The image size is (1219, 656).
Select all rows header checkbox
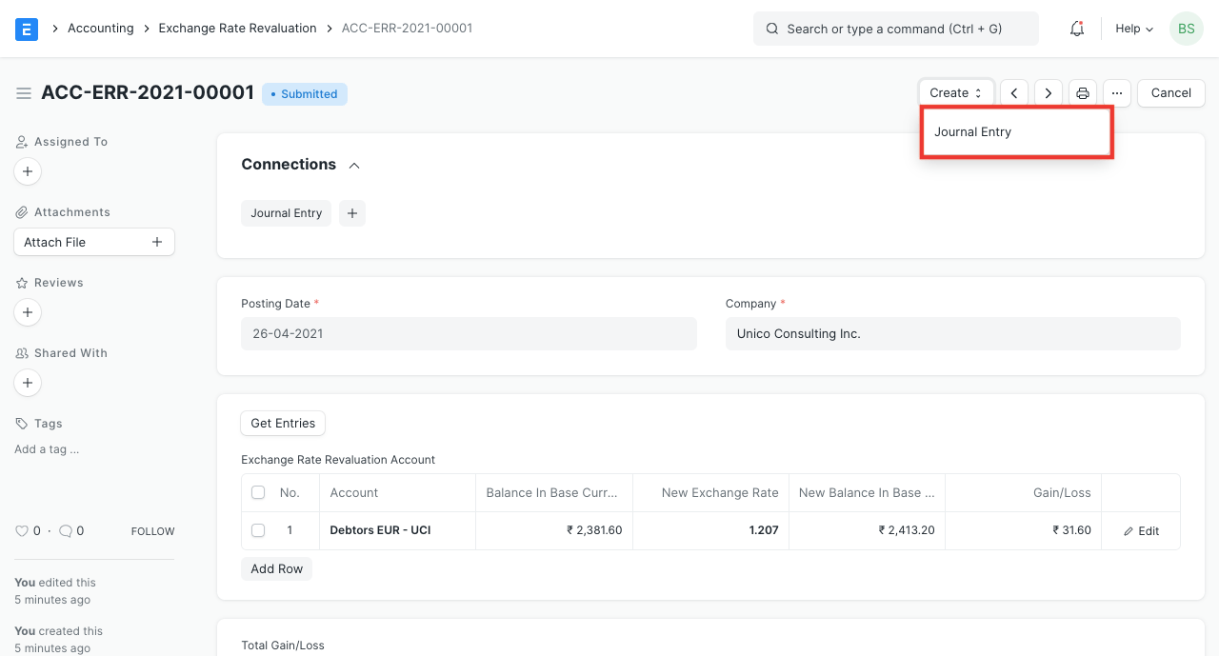pos(258,493)
